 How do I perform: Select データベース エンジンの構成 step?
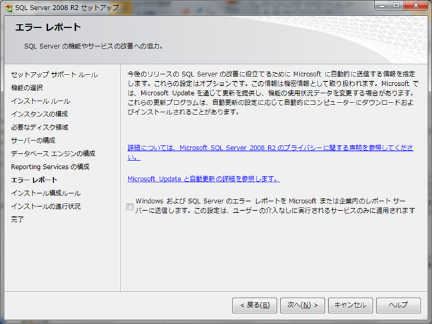pyautogui.click(x=53, y=154)
